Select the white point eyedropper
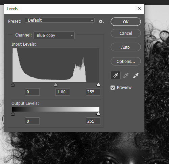Screen dimensions: 169x164 (x=136, y=75)
